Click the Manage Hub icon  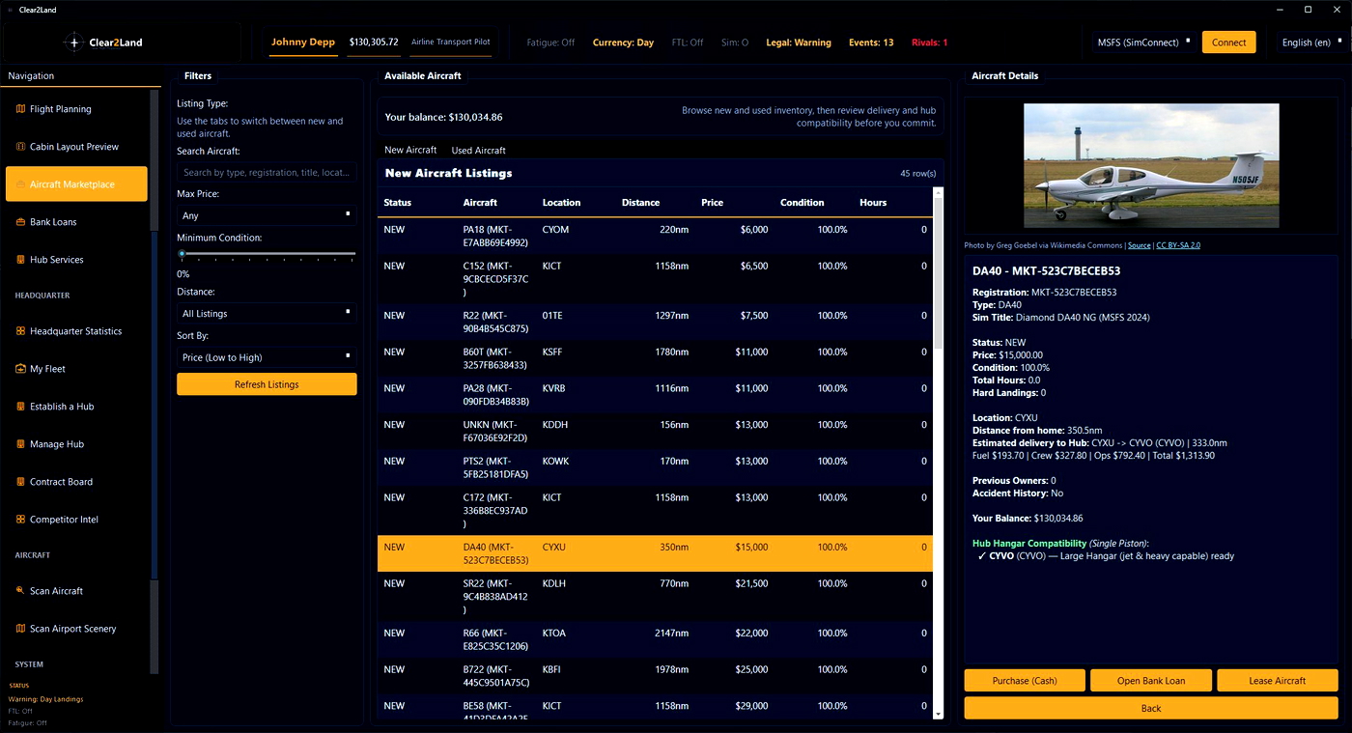pos(21,444)
